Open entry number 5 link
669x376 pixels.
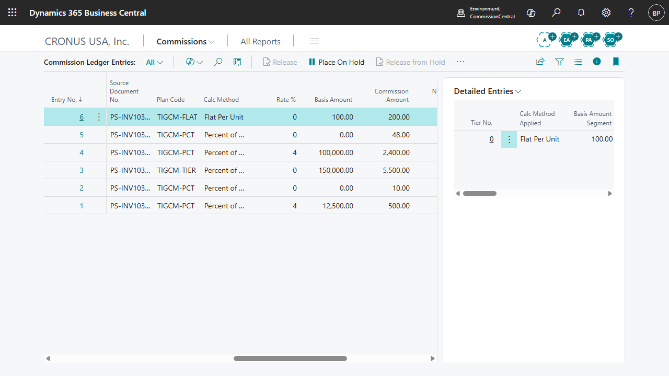pyautogui.click(x=82, y=135)
